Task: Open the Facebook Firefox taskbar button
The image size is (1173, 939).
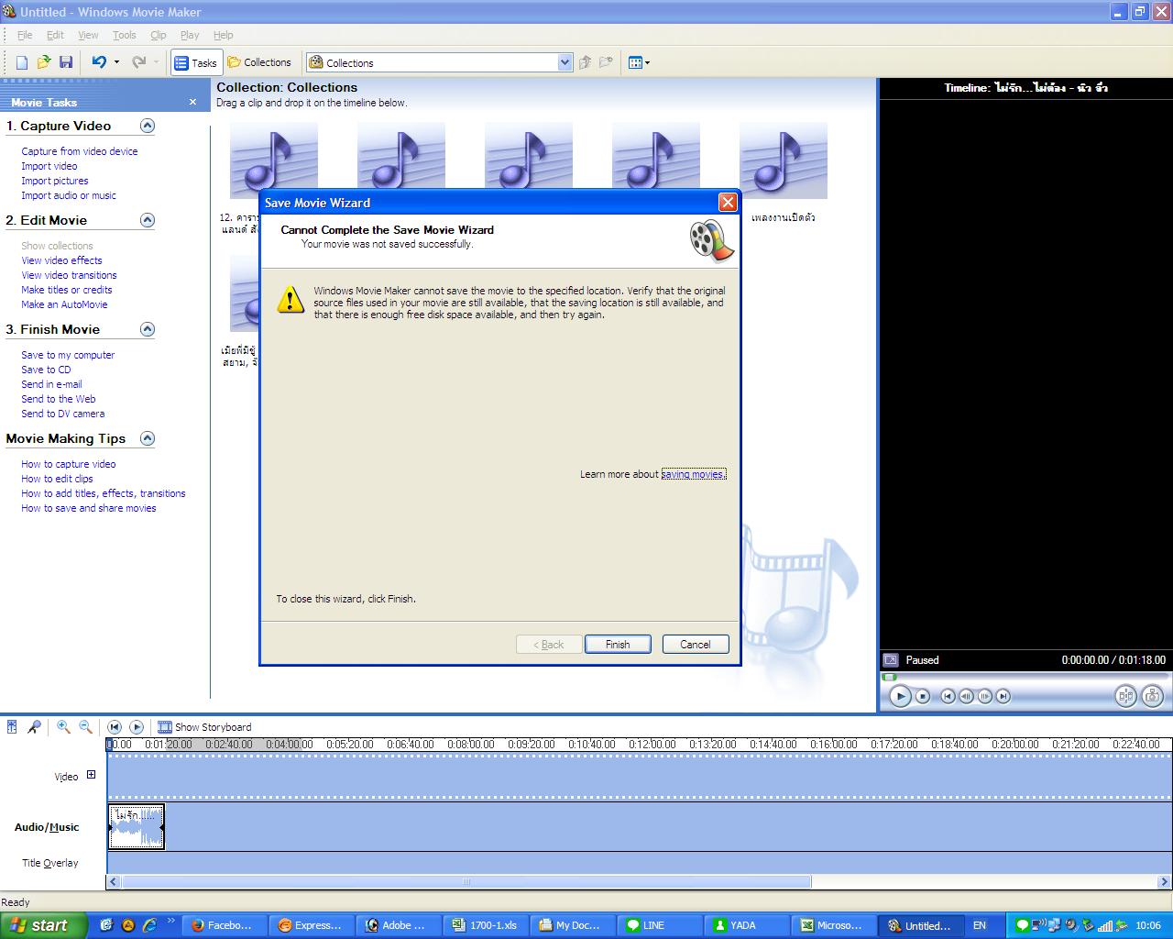Action: coord(224,925)
